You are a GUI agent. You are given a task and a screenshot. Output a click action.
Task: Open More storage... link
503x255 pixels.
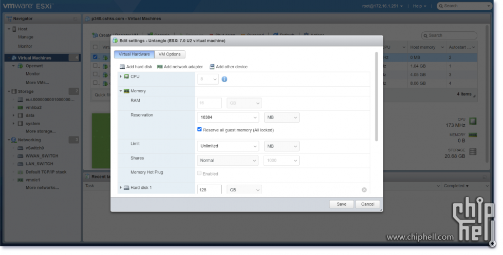(41, 131)
